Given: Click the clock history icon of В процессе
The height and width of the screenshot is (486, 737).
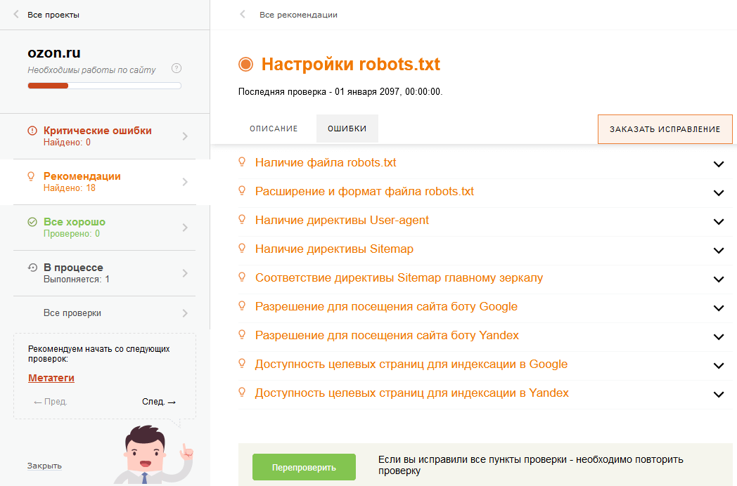Looking at the screenshot, I should coord(32,267).
